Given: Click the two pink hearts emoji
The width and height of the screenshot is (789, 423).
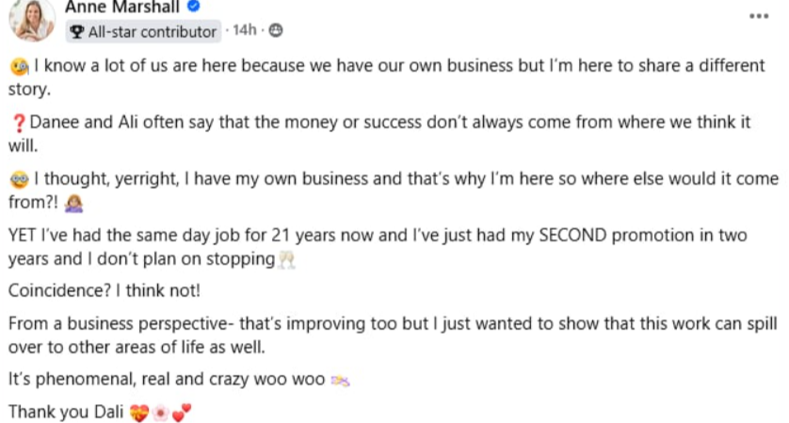Looking at the screenshot, I should point(181,413).
